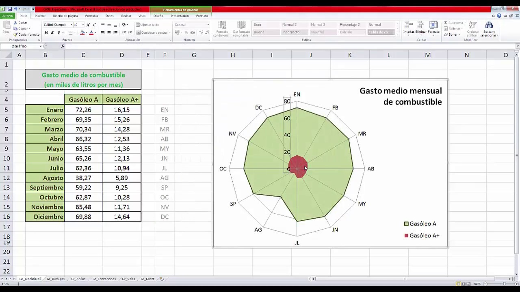Apply percent style format icon

pyautogui.click(x=186, y=32)
